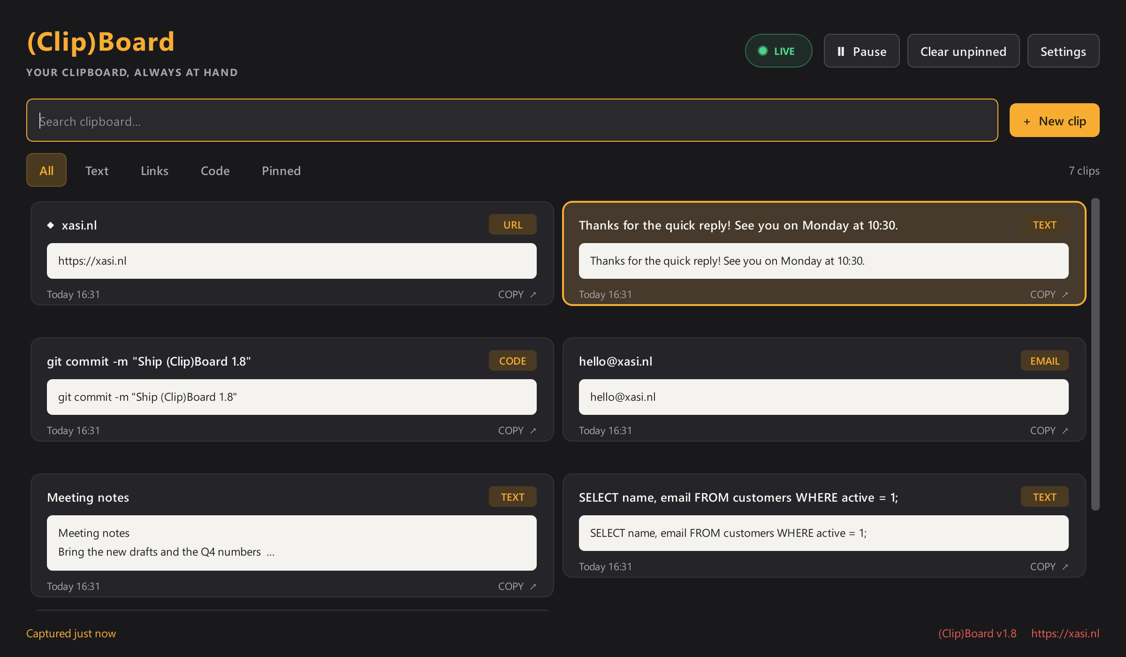Viewport: 1126px width, 657px height.
Task: Click the TEXT tag on Meeting notes clip
Action: [512, 497]
